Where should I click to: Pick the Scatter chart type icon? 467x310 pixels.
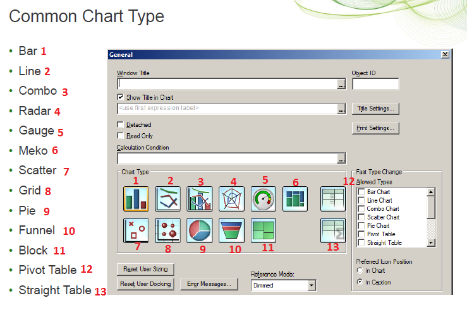pyautogui.click(x=136, y=230)
